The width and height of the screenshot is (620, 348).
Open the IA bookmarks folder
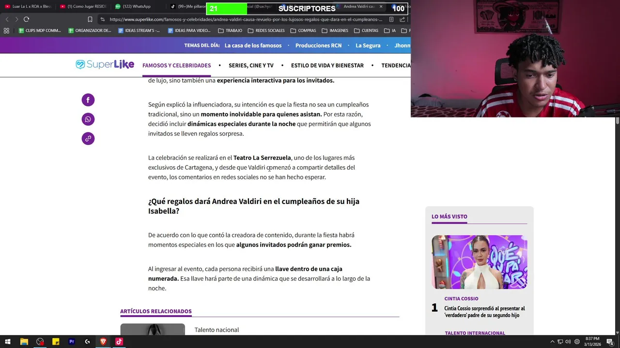pyautogui.click(x=390, y=30)
